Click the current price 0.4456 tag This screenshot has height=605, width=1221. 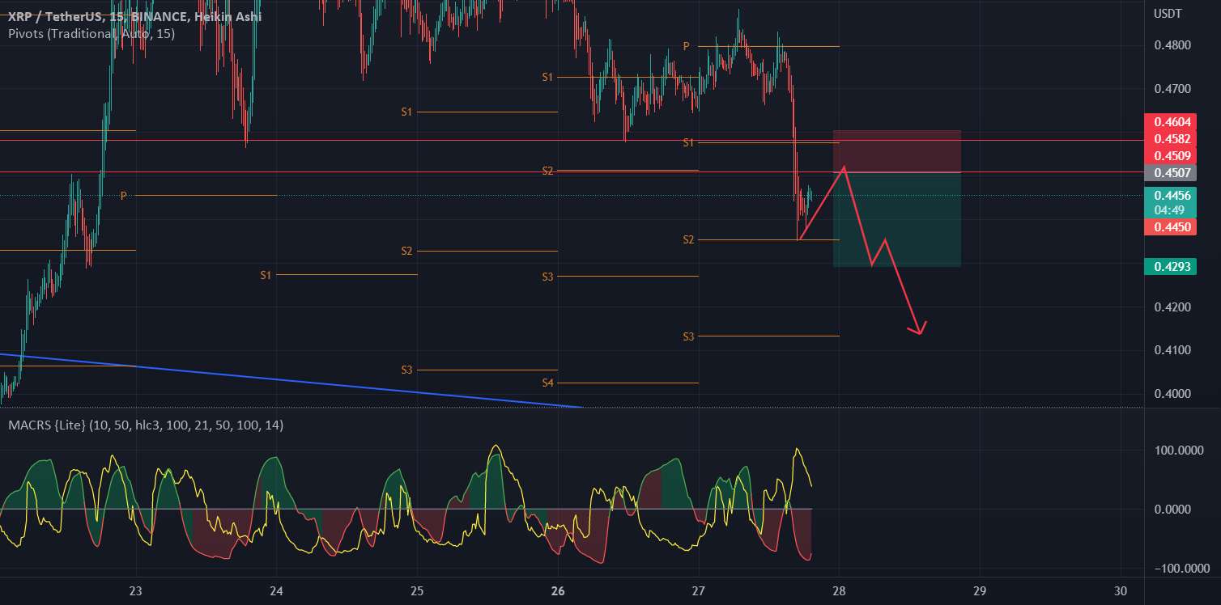(1173, 196)
